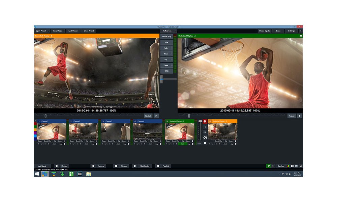
Task: Toggle Loop on Basketball Replay - A input
Action: [x=187, y=141]
